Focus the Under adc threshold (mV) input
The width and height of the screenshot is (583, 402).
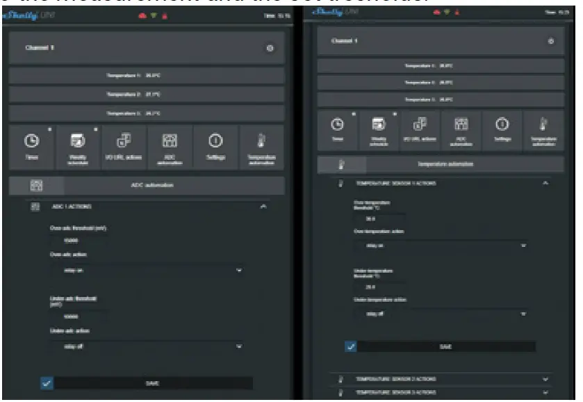[79, 316]
